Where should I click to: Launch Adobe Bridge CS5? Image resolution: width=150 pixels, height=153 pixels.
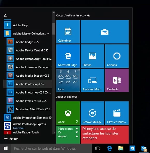[28, 42]
